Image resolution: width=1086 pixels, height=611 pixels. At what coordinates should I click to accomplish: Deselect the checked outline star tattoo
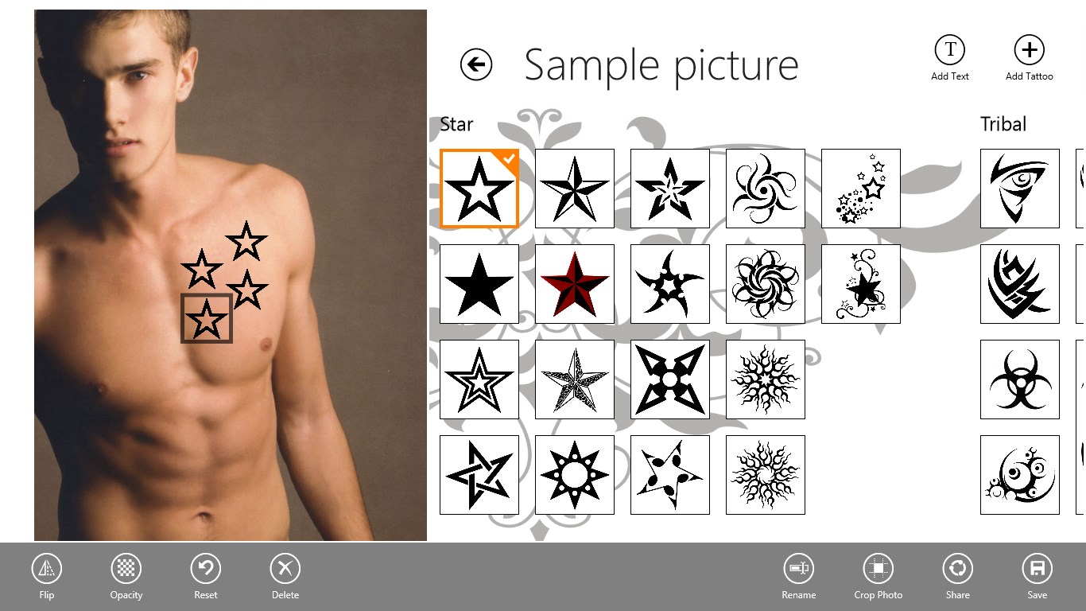point(479,189)
